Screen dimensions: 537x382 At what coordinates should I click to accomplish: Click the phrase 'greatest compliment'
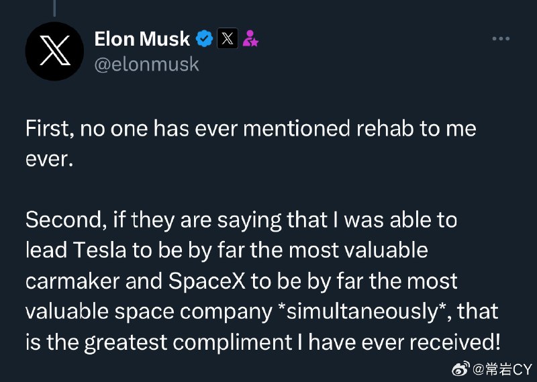[188, 342]
